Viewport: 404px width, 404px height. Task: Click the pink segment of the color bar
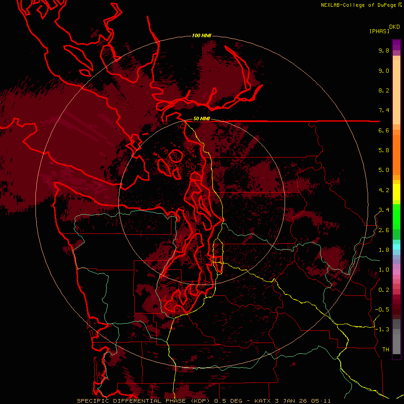[396, 272]
